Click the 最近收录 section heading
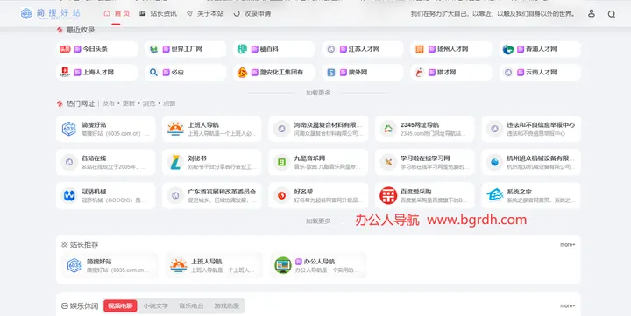631x316 pixels. [81, 30]
